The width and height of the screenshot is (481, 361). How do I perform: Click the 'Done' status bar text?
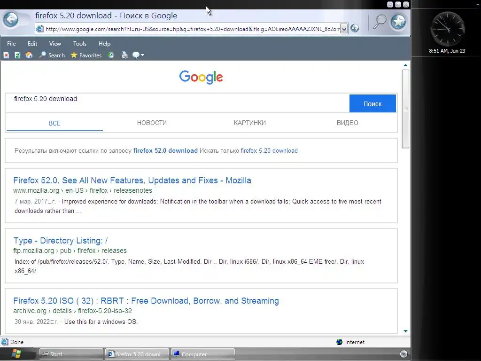(17, 342)
